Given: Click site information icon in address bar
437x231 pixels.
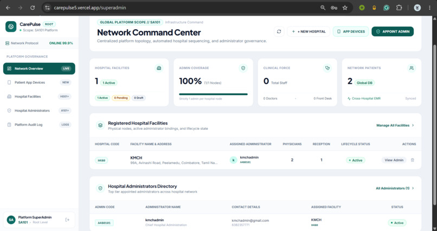Looking at the screenshot, I should 47,8.
